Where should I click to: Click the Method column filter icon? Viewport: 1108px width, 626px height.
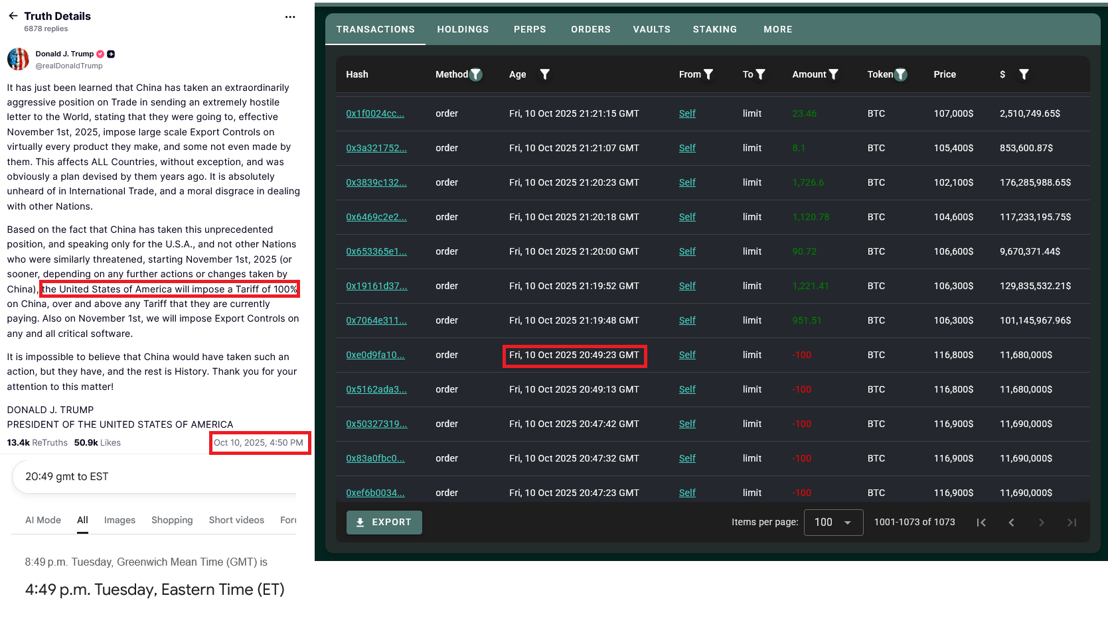point(476,74)
